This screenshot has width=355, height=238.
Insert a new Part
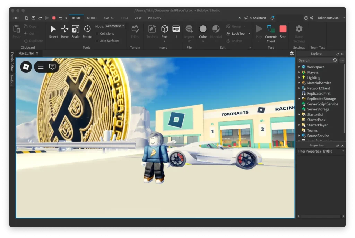pos(165,29)
